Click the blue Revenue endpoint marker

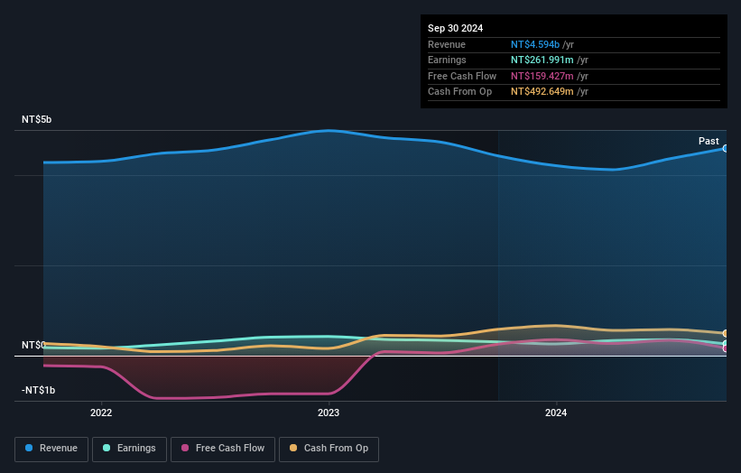pyautogui.click(x=726, y=148)
